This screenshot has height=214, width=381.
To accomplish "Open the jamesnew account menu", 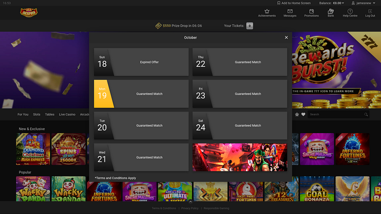I will [363, 3].
